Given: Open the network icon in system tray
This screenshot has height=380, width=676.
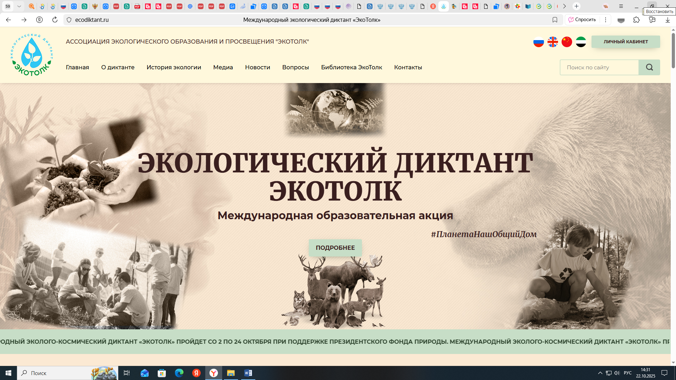Looking at the screenshot, I should [608, 373].
